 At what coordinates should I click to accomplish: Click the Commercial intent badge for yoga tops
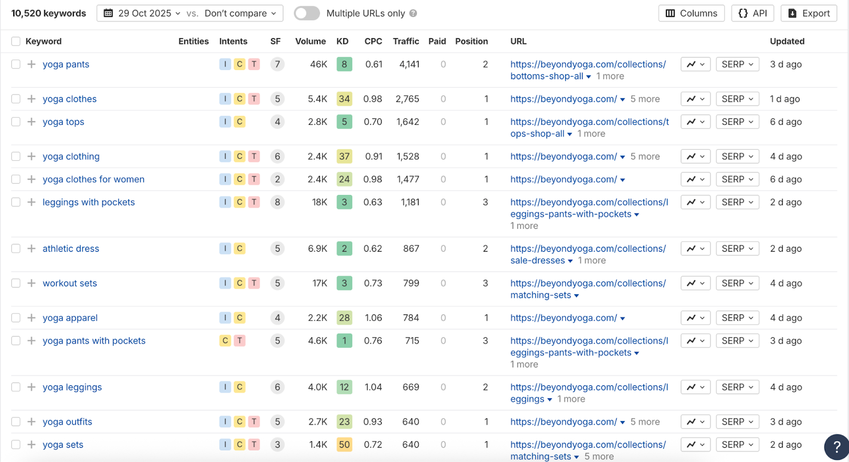tap(240, 122)
